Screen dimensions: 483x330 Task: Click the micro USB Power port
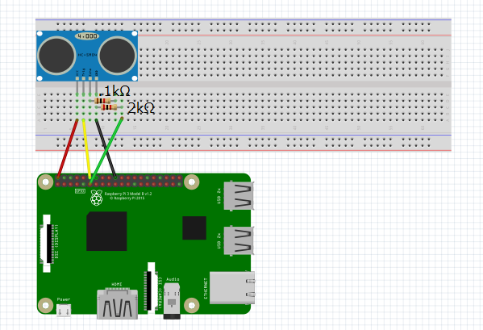click(64, 311)
